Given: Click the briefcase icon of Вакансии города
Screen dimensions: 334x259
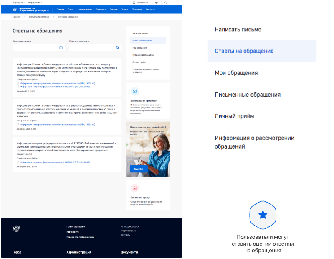Looking at the screenshot, I should [134, 188].
